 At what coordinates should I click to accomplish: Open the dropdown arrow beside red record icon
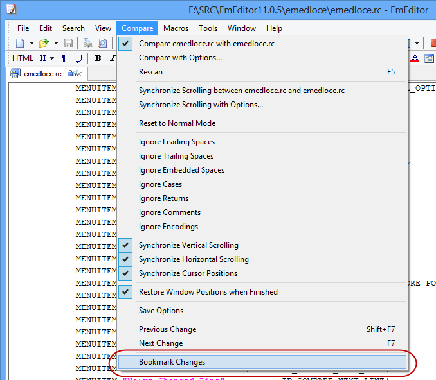click(417, 43)
